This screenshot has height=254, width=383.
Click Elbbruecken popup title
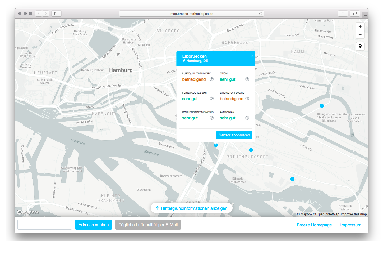(x=195, y=56)
